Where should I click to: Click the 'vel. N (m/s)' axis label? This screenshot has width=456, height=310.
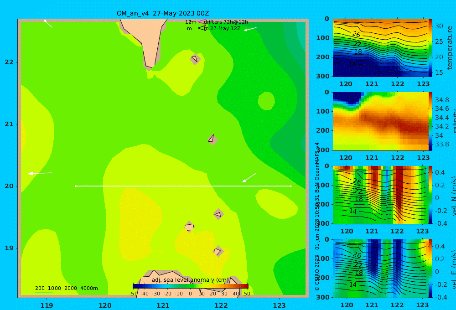[x=454, y=196]
